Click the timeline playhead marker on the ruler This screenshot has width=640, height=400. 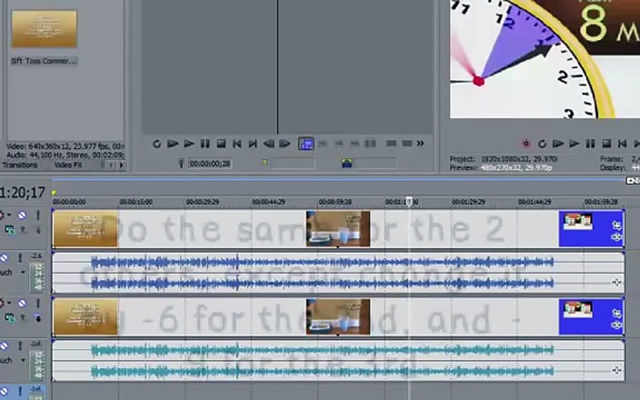pos(409,201)
